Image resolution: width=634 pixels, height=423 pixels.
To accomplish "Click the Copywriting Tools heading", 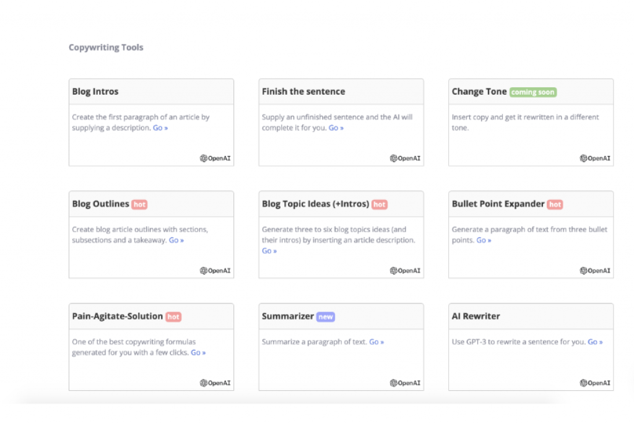I will pos(106,47).
